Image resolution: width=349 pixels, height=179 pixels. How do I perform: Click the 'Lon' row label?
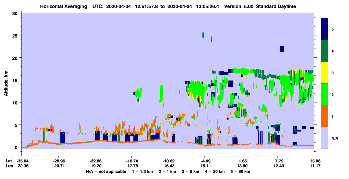(9, 166)
